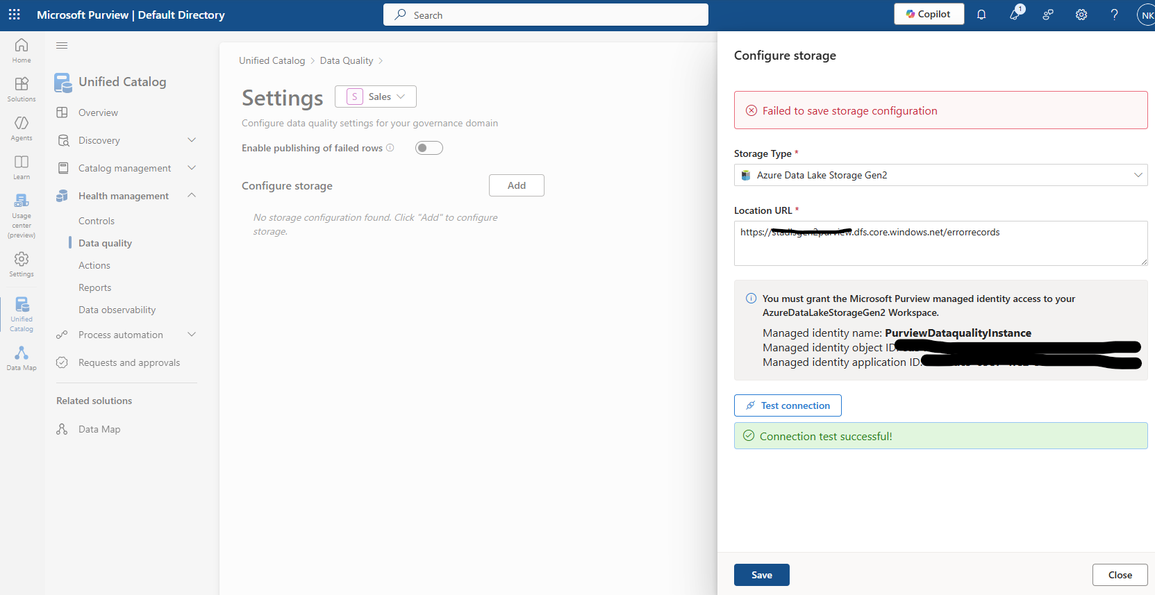1155x595 pixels.
Task: Select Data quality menu item
Action: tap(105, 243)
